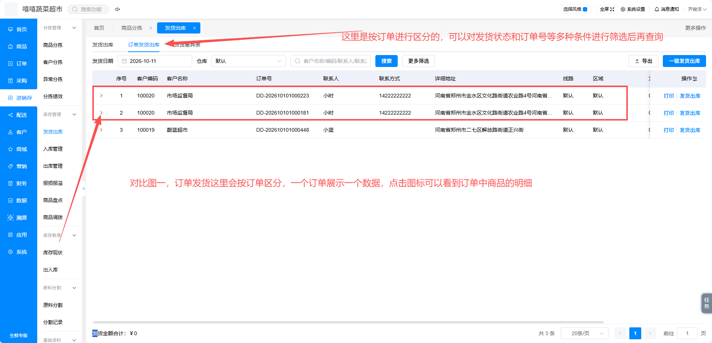Viewport: 712px width, 343px height.
Task: Switch to the 首页 page tab
Action: click(x=99, y=28)
